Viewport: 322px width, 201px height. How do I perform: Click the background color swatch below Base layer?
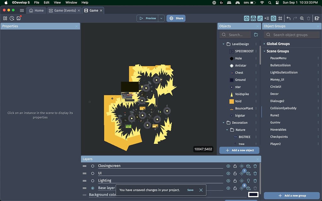tap(253, 195)
